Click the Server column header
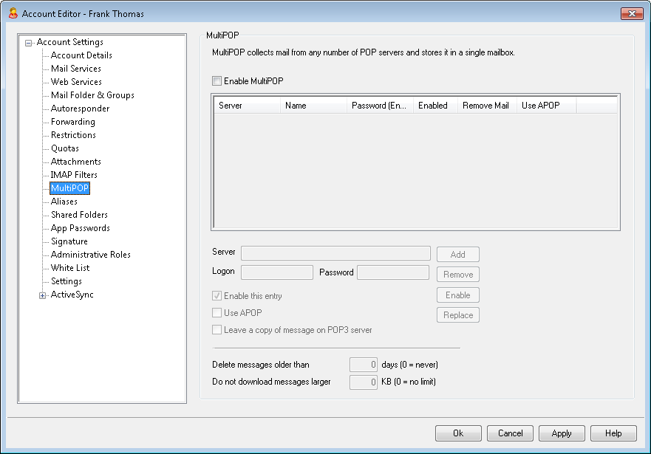651x454 pixels. point(247,106)
